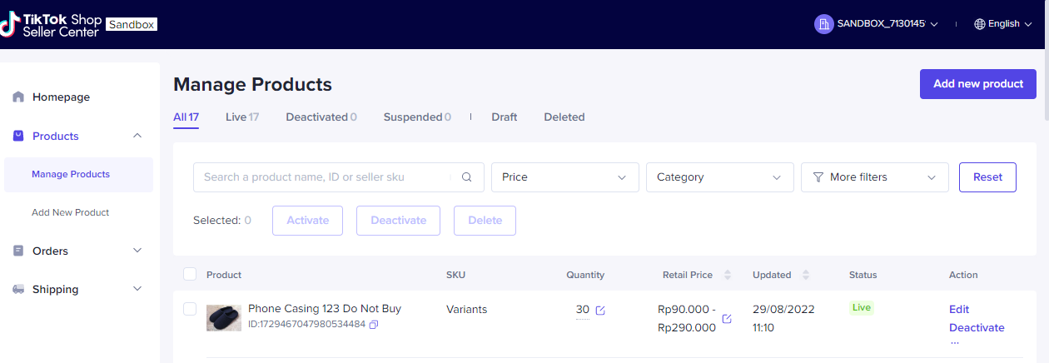Image resolution: width=1049 pixels, height=363 pixels.
Task: Switch to the Draft tab
Action: point(504,117)
